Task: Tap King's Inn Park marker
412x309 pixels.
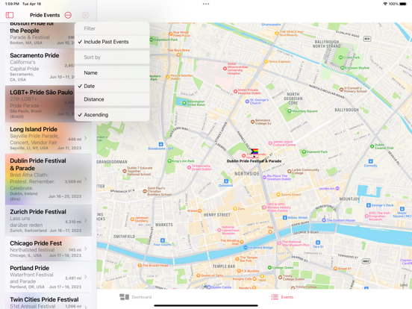Action: coord(169,161)
